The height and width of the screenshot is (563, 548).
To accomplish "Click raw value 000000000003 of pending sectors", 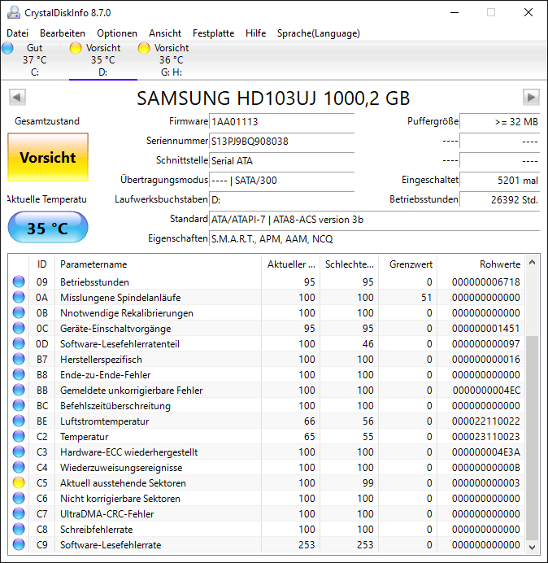I will point(486,483).
